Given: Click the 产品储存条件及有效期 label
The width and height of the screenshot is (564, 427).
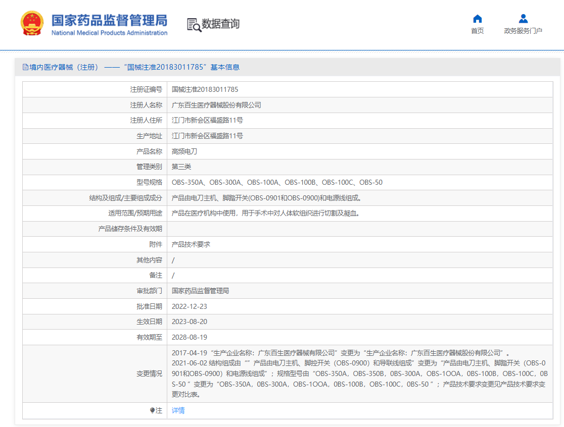Looking at the screenshot, I should (x=130, y=229).
